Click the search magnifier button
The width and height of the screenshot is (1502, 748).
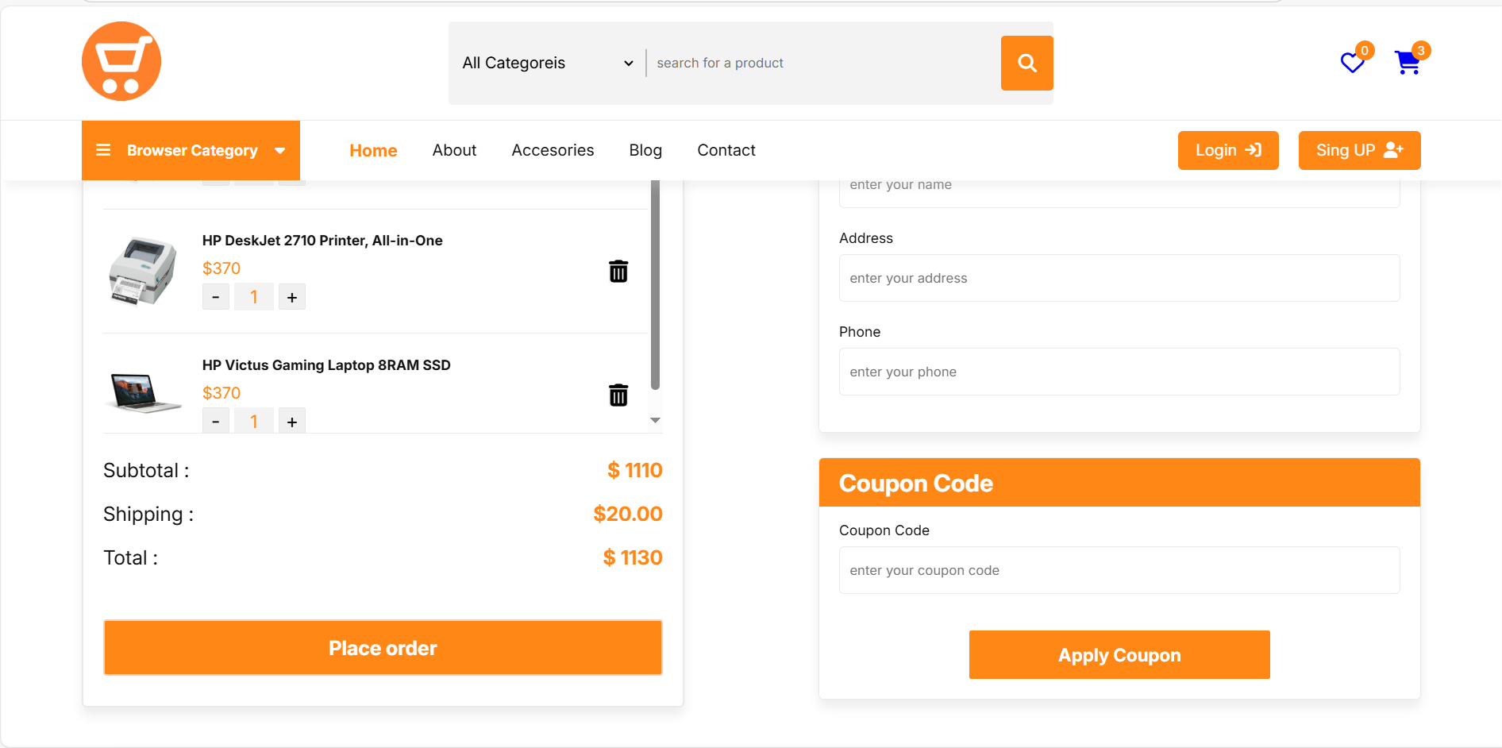tap(1026, 63)
